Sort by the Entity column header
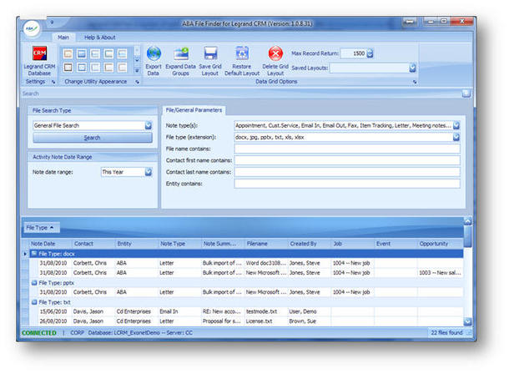Viewport: 509px width, 374px height. 137,244
